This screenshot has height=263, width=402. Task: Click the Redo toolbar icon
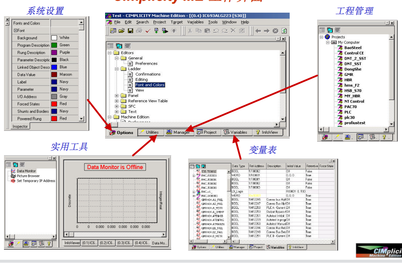(x=225, y=31)
